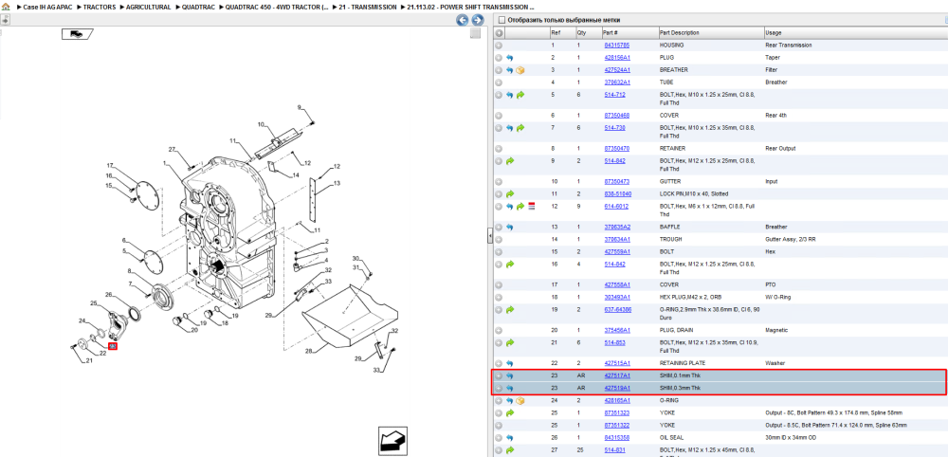
Task: Click blue arrow on RETAINING PLATE row
Action: click(x=510, y=363)
